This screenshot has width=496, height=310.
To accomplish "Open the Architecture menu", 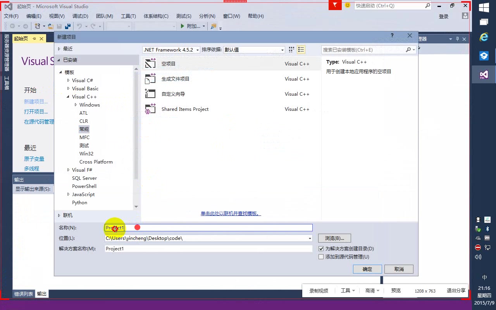I will 156,16.
